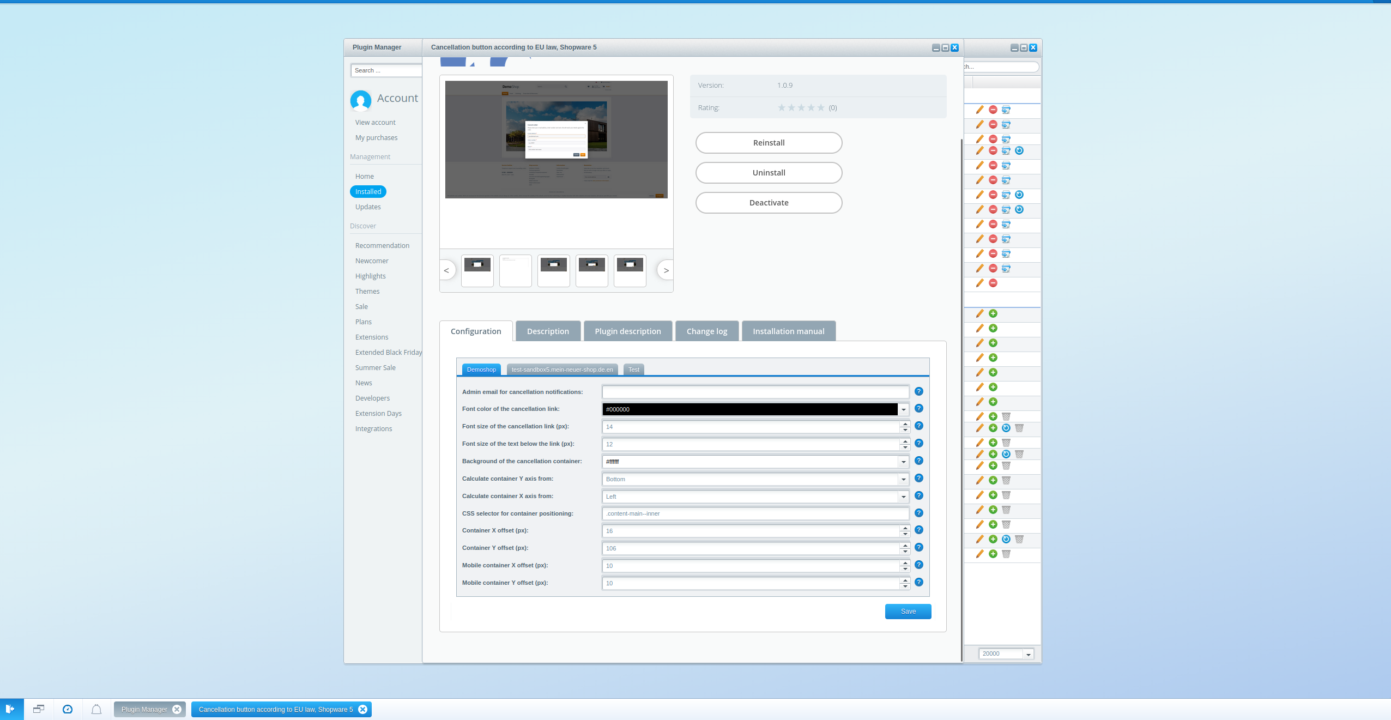Click the Shopware menu icon in taskbar
The height and width of the screenshot is (720, 1391).
[x=10, y=709]
